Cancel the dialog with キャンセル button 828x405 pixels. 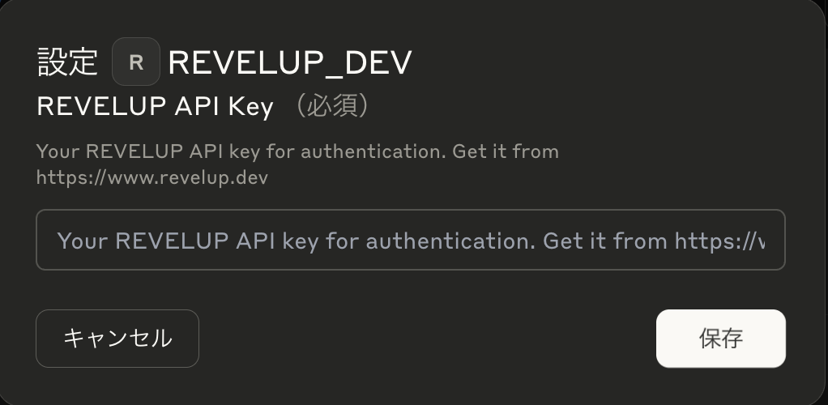pyautogui.click(x=117, y=339)
